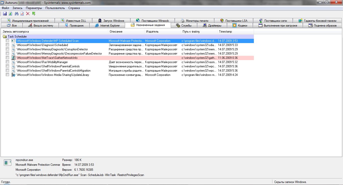Click the MpCmdRun.exe command line in details pane

[x=80, y=175]
